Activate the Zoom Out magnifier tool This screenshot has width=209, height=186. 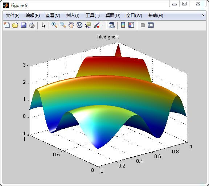click(63, 25)
